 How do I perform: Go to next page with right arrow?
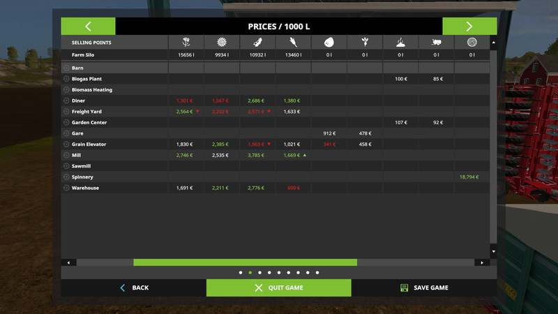(x=469, y=27)
